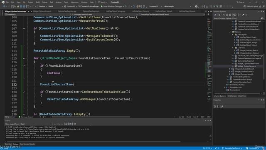Screen dimensions: 266x150
Task: Click Solution Explorer home/sync icon
Action: click(215, 15)
